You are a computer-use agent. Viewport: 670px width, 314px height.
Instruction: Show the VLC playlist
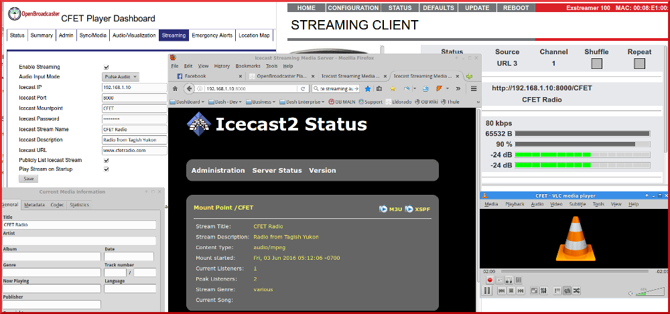[557, 291]
